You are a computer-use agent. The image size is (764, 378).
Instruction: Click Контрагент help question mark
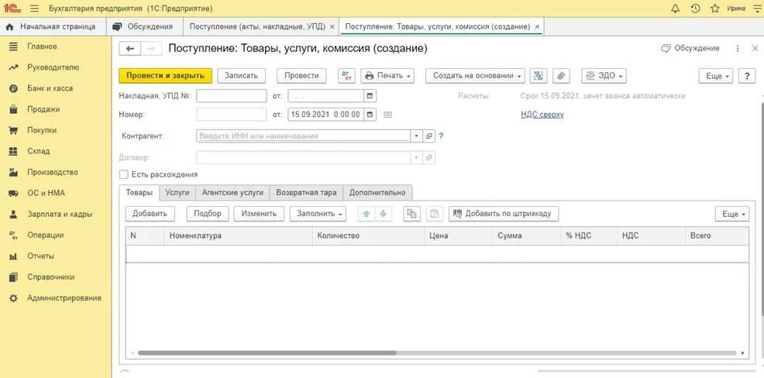pos(441,136)
